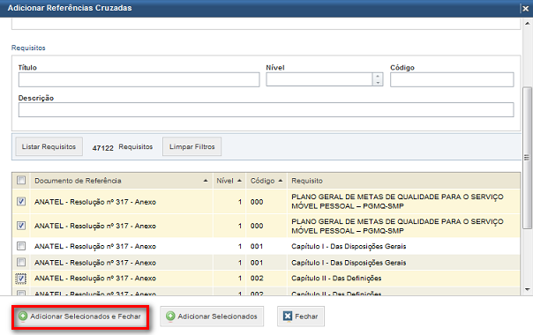Click scrollbar up arrow
Screen dimensions: 533x335
527,24
